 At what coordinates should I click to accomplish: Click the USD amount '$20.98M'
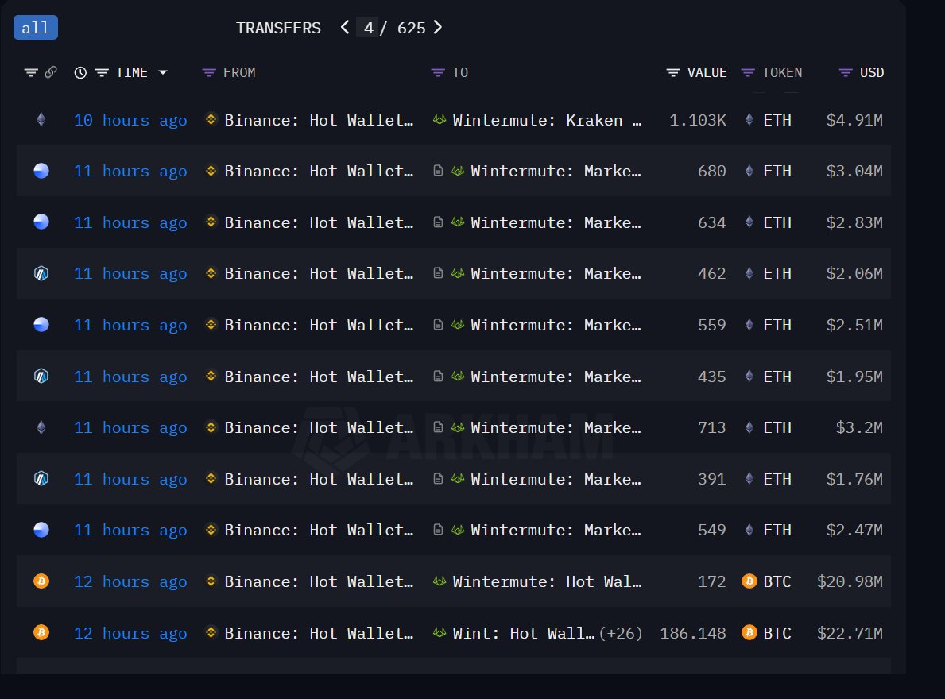point(850,582)
